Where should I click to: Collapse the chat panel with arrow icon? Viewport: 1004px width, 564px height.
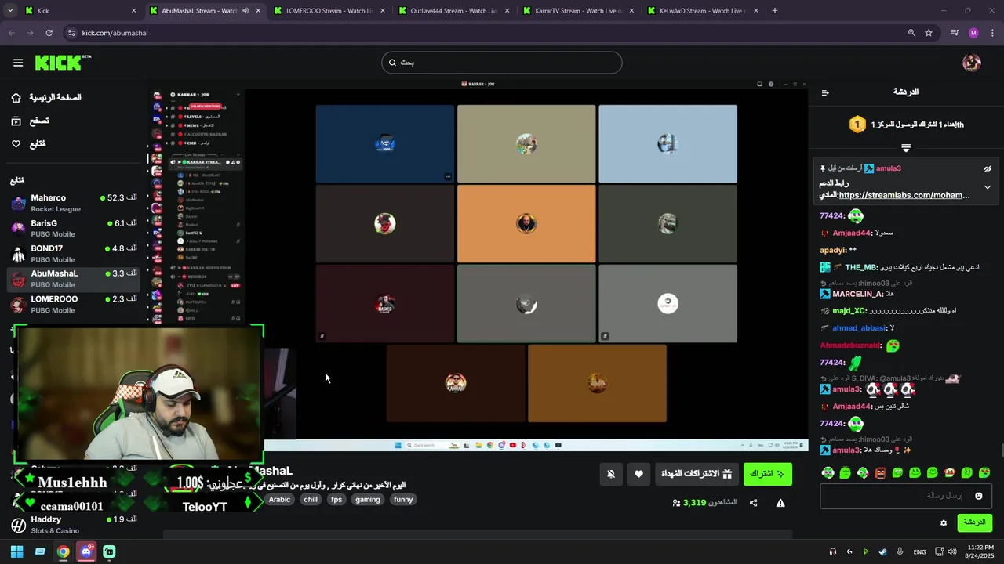click(825, 92)
